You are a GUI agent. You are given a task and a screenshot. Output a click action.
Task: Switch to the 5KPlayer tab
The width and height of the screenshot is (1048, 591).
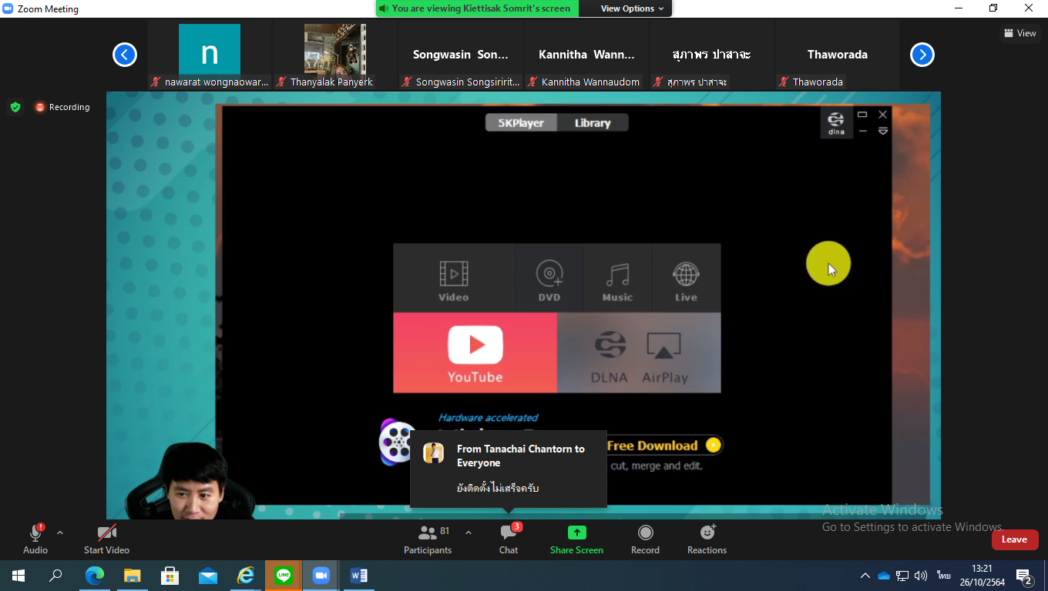pos(521,123)
